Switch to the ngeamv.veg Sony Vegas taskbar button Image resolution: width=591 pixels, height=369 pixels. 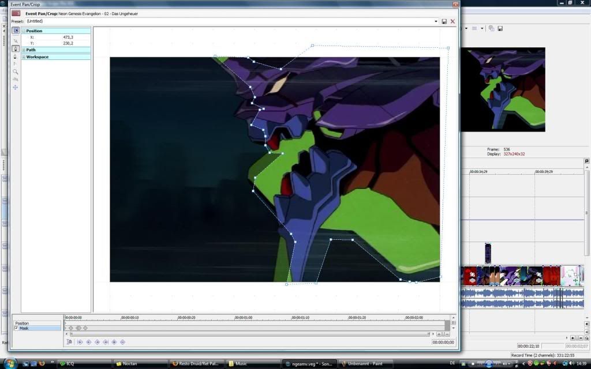coord(309,364)
